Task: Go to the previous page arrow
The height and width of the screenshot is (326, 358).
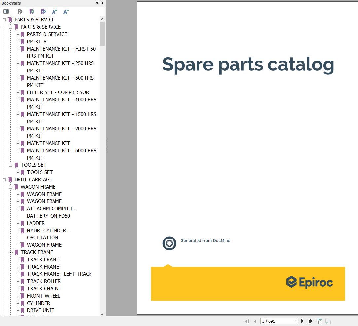Action: tap(255, 321)
